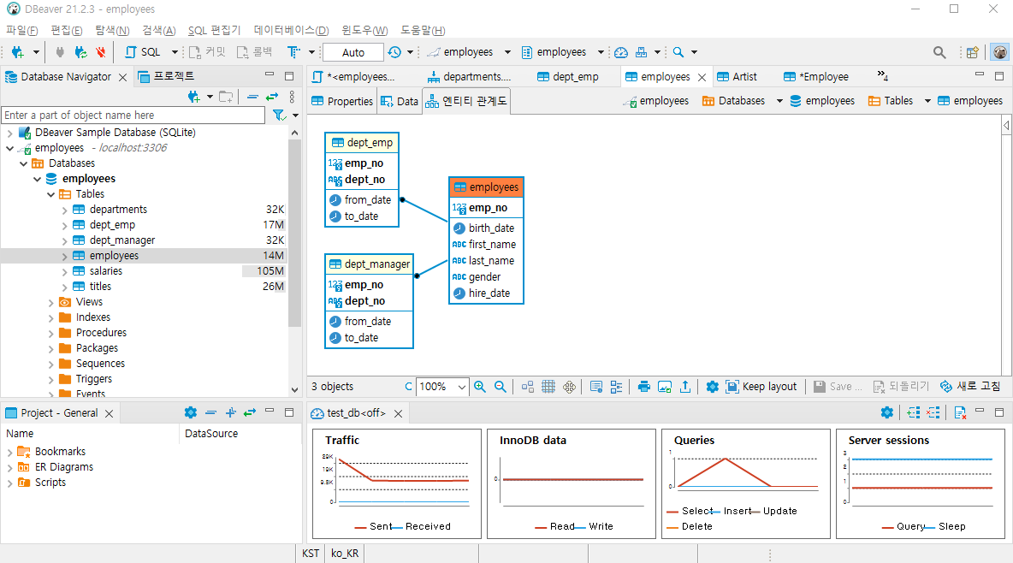Click the diagram export upload arrow icon
1013x563 pixels.
point(685,387)
